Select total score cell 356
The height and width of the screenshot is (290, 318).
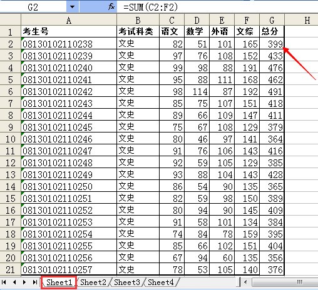click(x=272, y=257)
